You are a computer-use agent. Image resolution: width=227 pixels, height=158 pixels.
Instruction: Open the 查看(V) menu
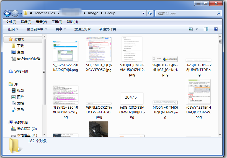42,22
